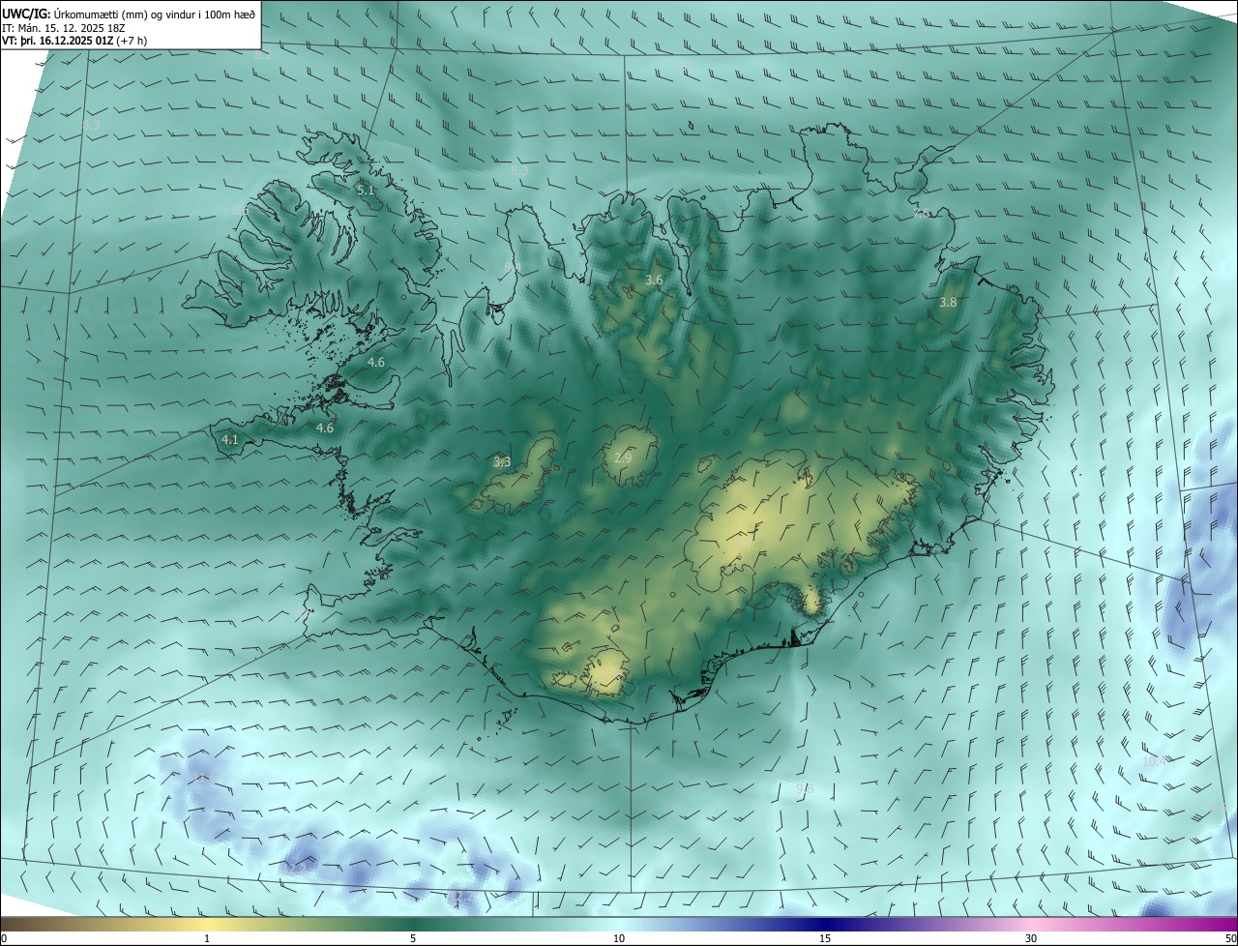Click the 10.4 value label on the map

coord(1154,762)
